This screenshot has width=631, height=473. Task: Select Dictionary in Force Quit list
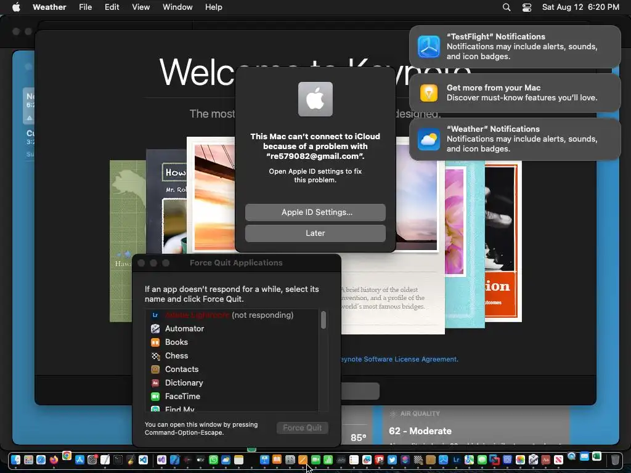(x=232, y=383)
